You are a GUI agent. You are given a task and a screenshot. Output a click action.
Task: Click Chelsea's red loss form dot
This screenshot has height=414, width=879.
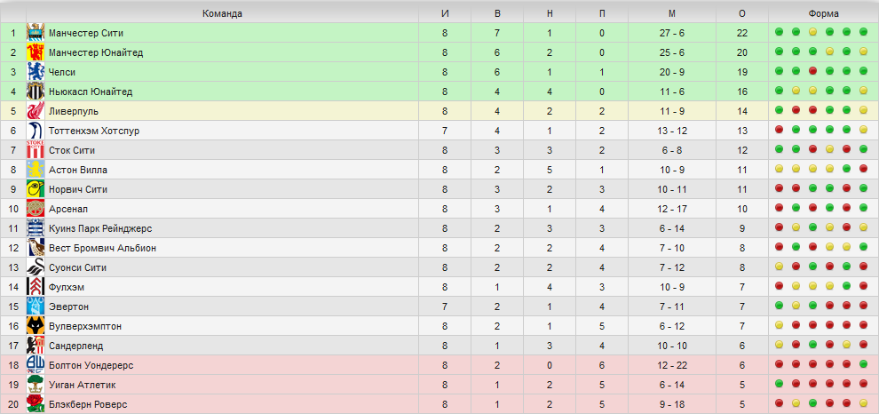[812, 71]
